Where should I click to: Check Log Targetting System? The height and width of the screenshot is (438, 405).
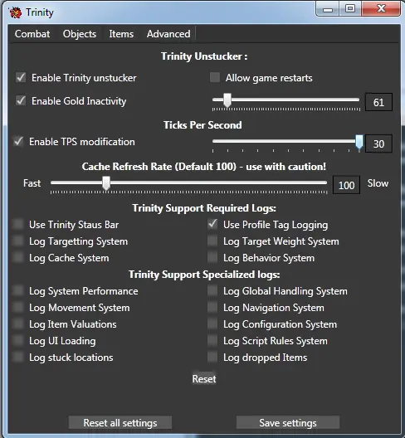[x=18, y=241]
